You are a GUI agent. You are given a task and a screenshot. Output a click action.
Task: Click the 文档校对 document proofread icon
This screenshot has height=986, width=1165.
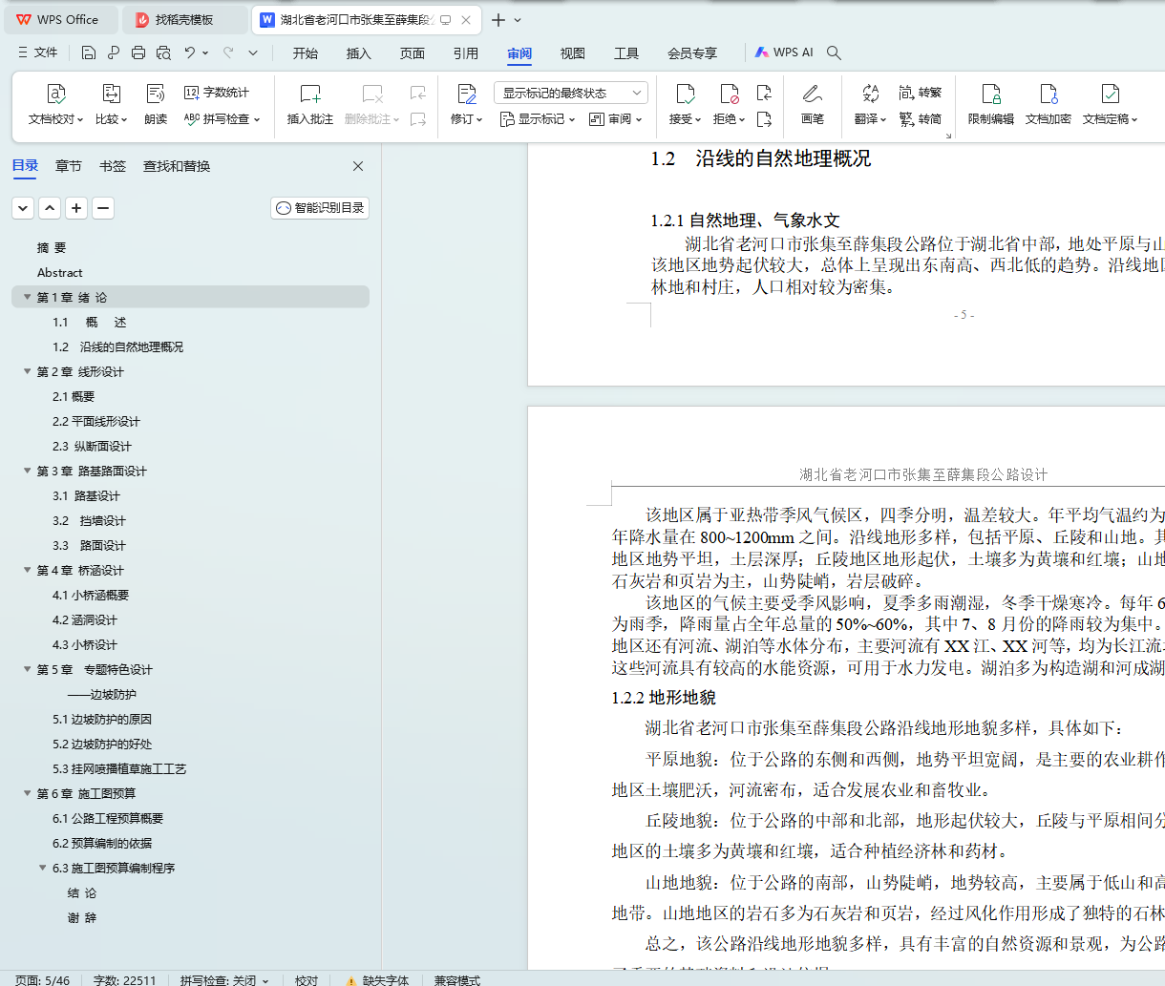pyautogui.click(x=56, y=94)
